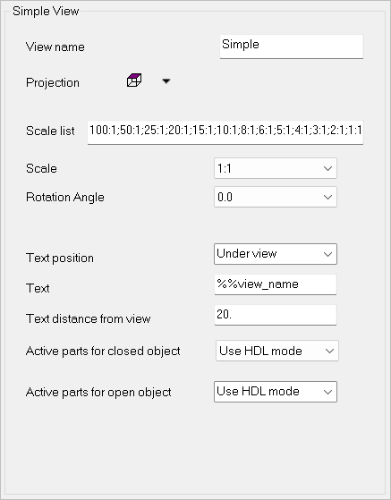Click into the View name field

coord(291,47)
